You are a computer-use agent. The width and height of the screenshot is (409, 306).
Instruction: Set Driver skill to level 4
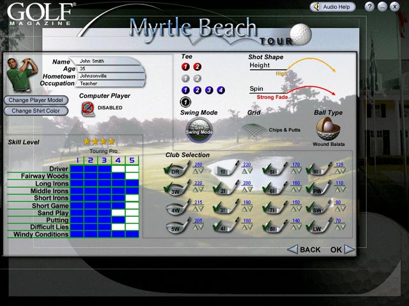(x=118, y=168)
